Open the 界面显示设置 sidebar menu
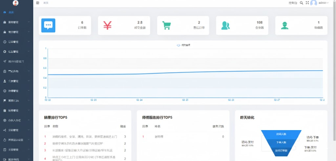Viewport: 336px width, 161px height. point(16,140)
